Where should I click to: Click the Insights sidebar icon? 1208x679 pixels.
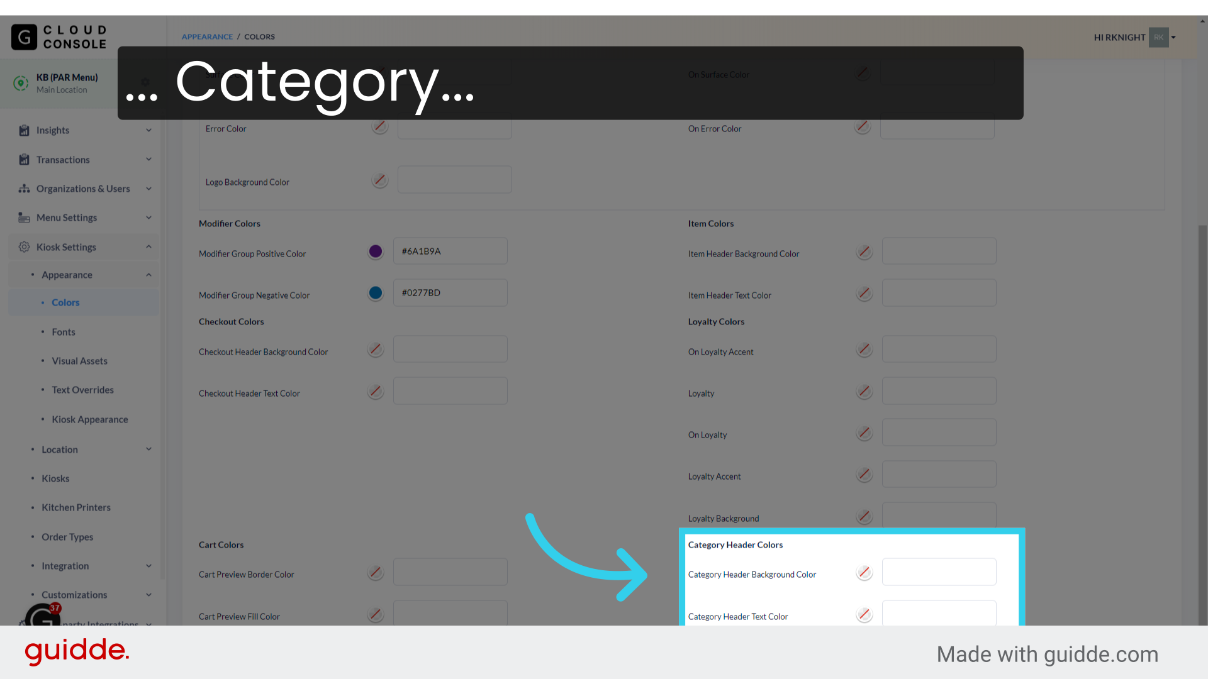[x=24, y=130]
